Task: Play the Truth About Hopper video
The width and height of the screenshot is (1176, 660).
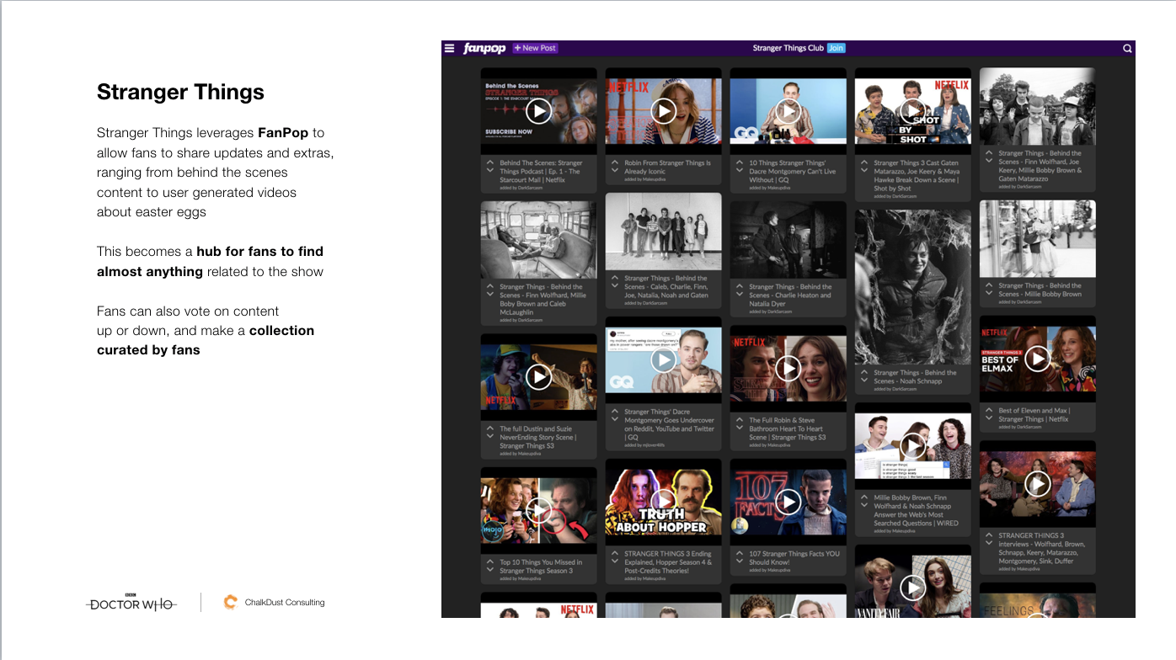Action: pyautogui.click(x=663, y=501)
